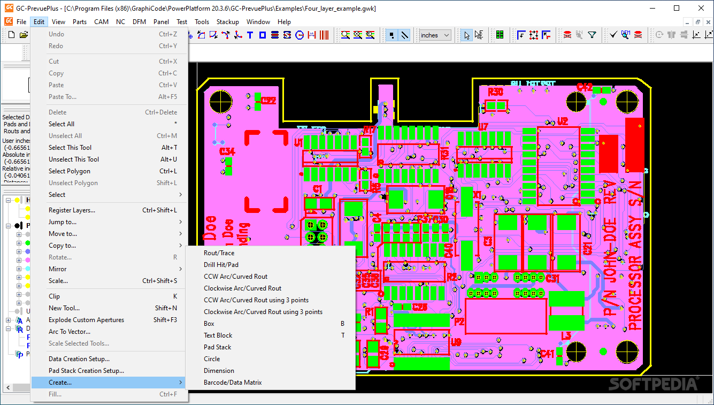Click the blue corner-origin icon left of crosshair
Viewport: 714px width, 405px height.
[521, 35]
